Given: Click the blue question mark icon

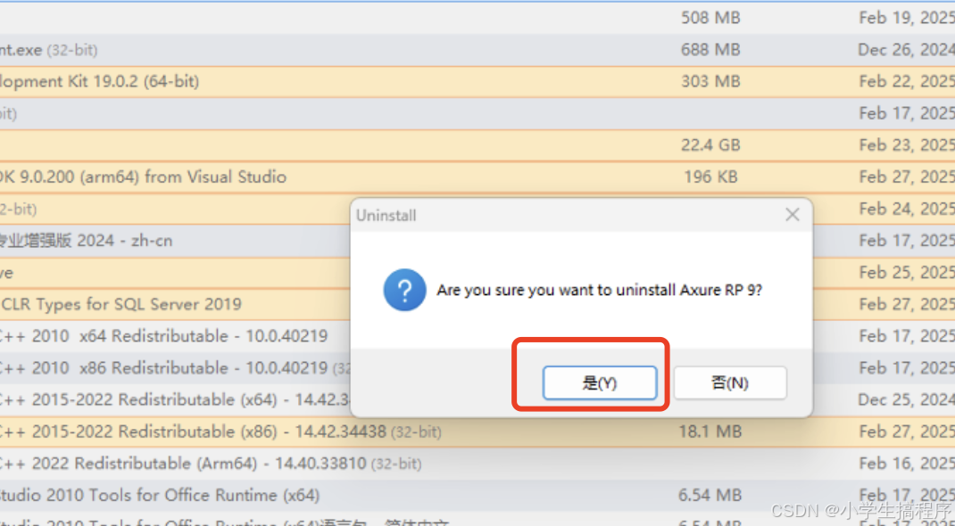Looking at the screenshot, I should (404, 290).
